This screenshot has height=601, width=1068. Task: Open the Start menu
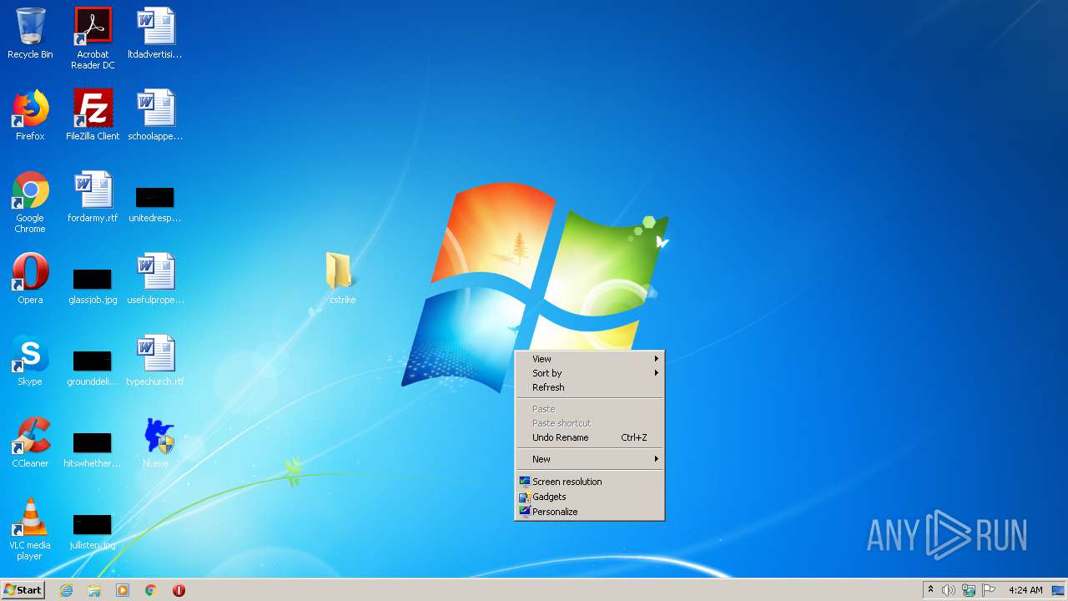[x=23, y=590]
